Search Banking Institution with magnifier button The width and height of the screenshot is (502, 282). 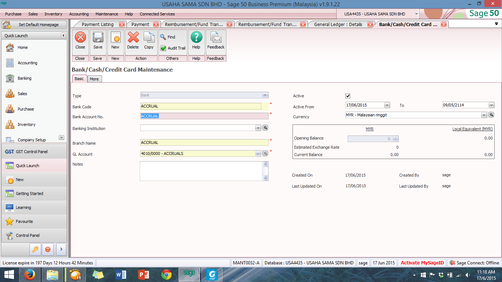click(265, 128)
